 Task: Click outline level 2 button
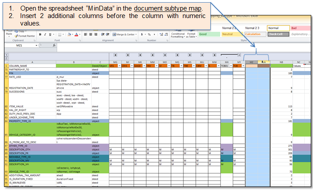(6, 58)
